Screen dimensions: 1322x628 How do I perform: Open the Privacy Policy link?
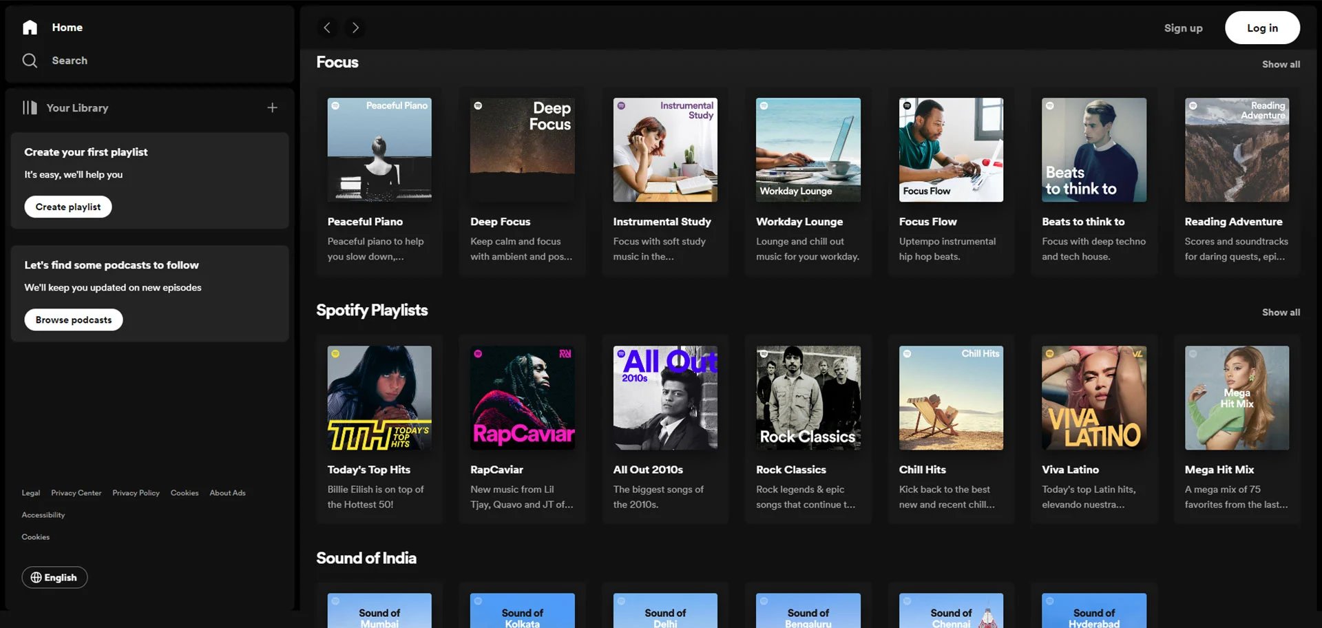(136, 493)
